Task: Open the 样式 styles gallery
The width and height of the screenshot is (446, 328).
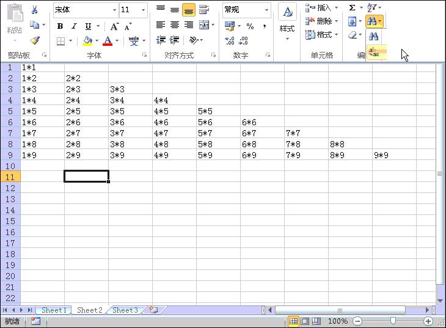Action: [x=287, y=21]
